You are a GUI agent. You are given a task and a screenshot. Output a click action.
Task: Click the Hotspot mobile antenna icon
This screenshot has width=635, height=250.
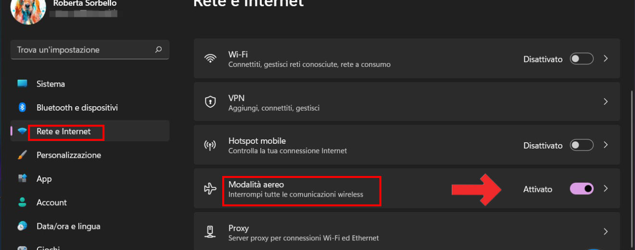point(210,145)
